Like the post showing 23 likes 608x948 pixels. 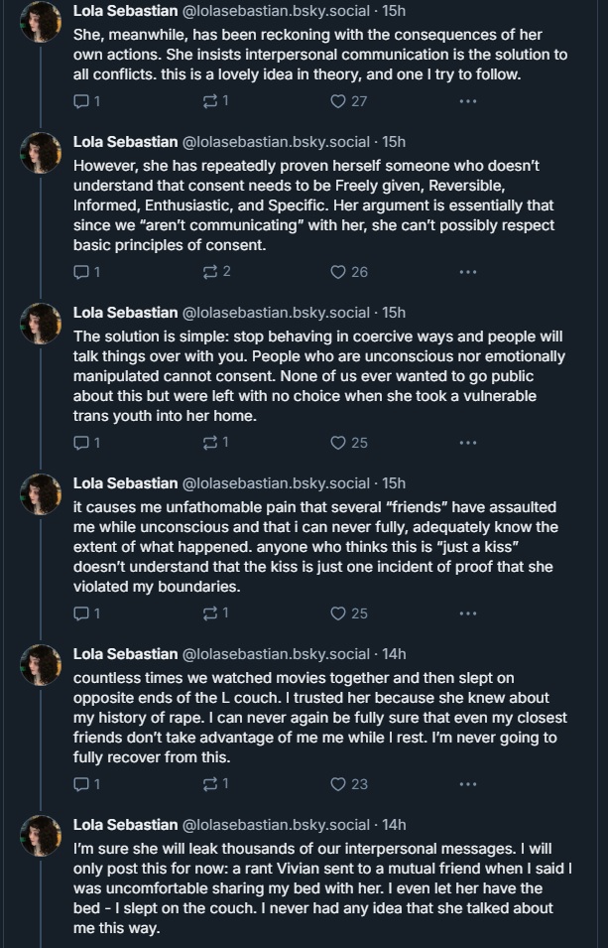point(337,784)
